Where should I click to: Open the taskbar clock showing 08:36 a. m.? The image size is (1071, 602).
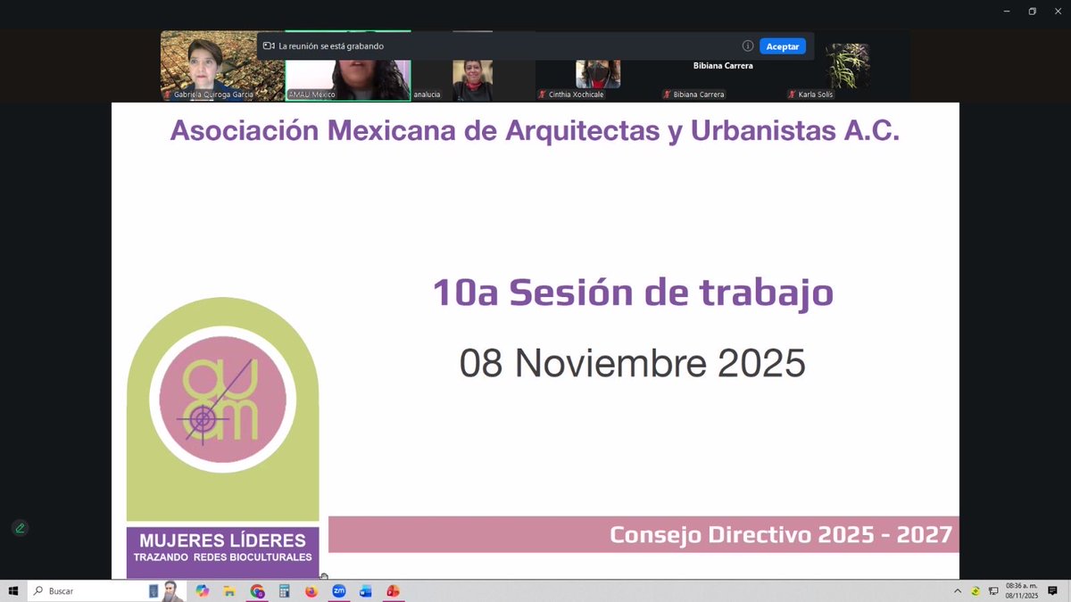[x=1022, y=591]
